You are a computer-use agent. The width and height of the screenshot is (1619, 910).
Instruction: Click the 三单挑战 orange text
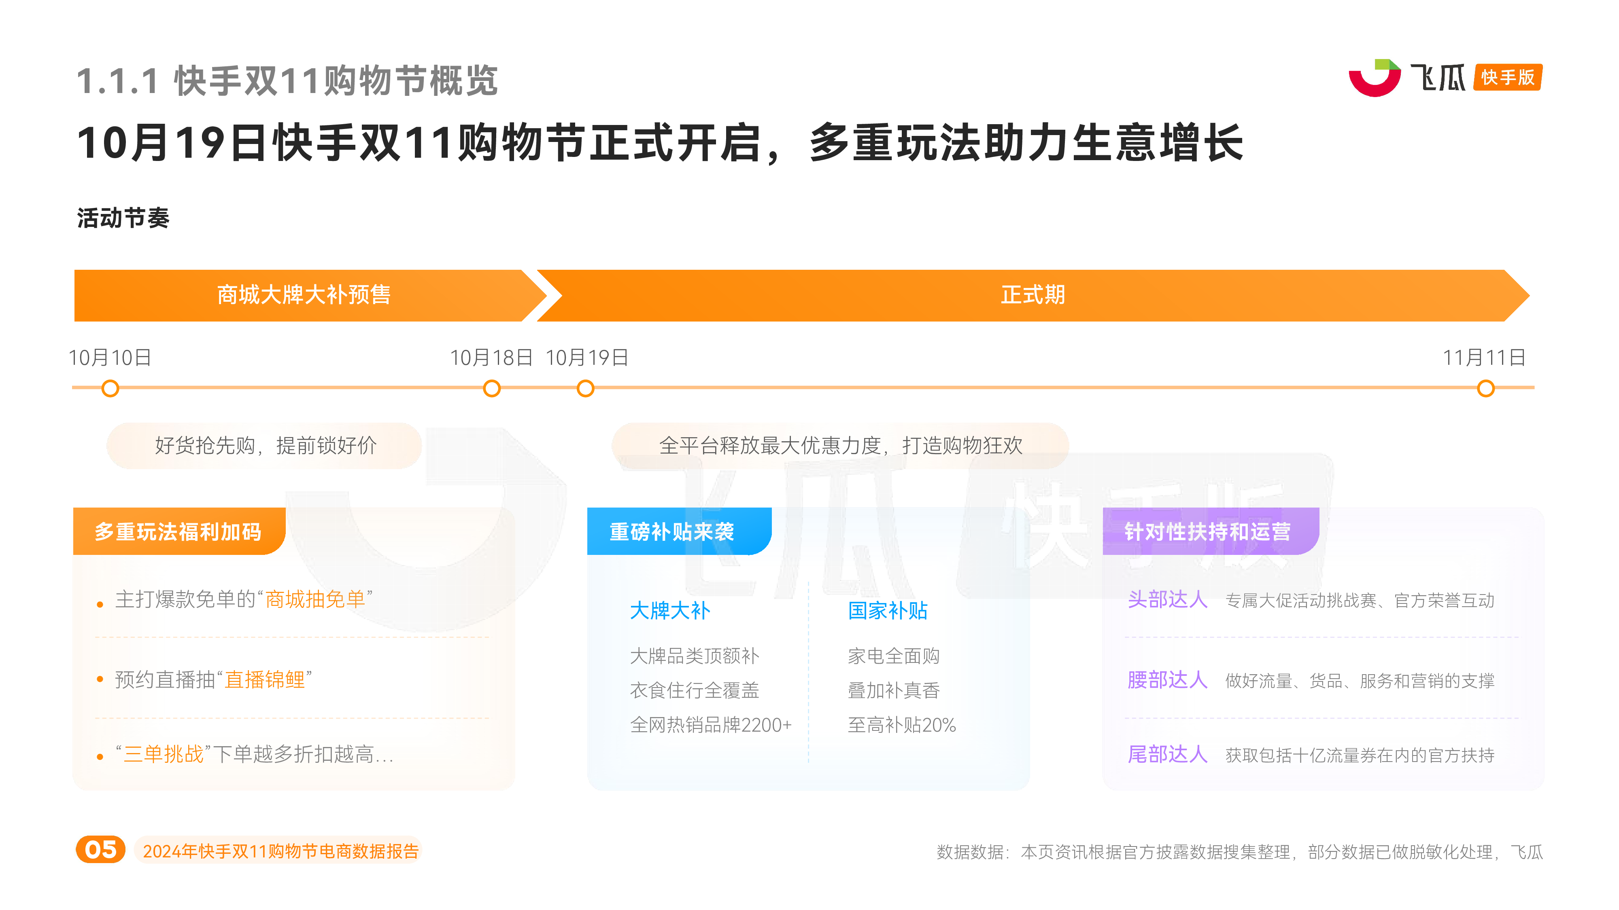pyautogui.click(x=164, y=754)
